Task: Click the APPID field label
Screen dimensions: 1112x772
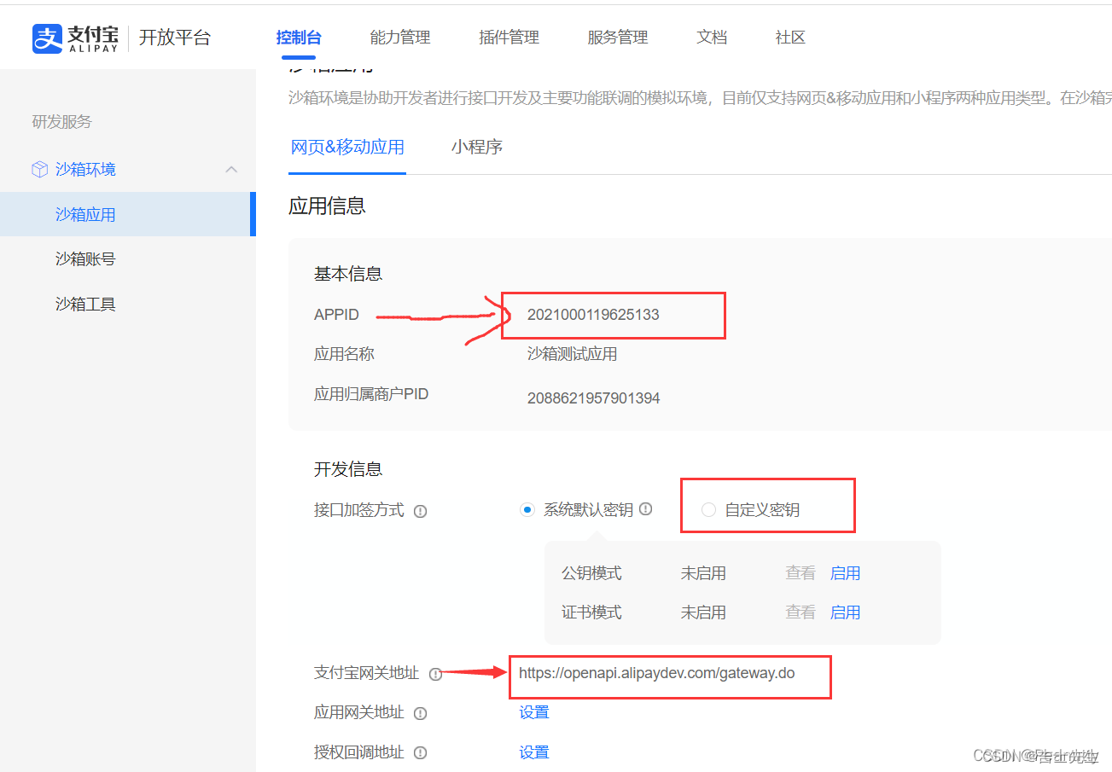Action: [x=336, y=315]
